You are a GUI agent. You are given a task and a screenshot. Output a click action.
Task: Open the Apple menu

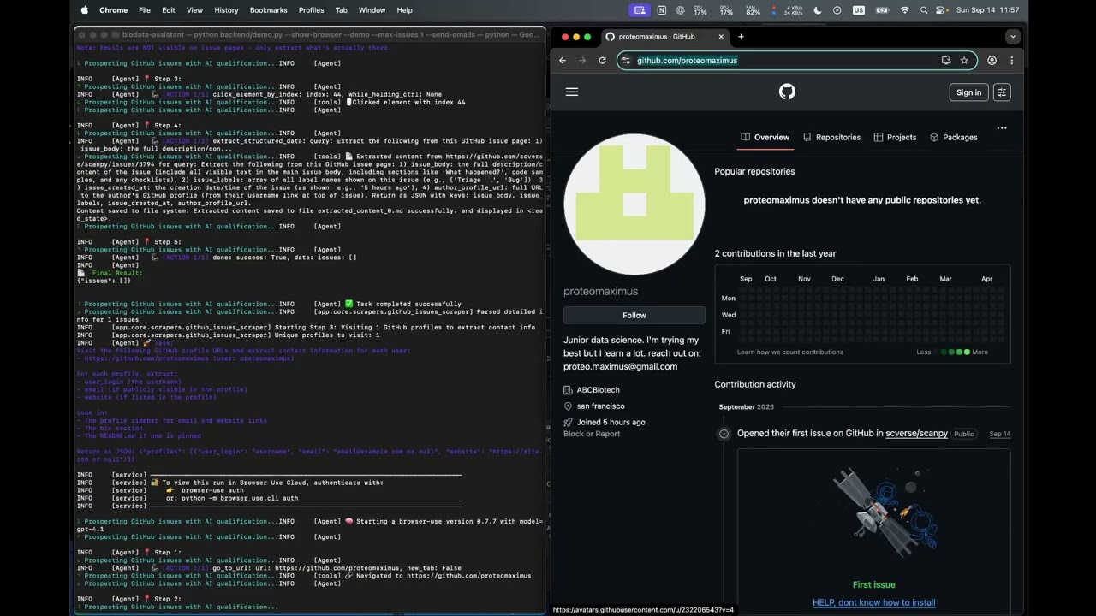[85, 10]
